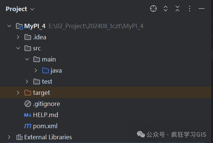Open the Project panel options menu (three dots)

click(x=190, y=9)
